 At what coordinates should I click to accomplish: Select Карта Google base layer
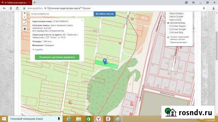coord(176,17)
